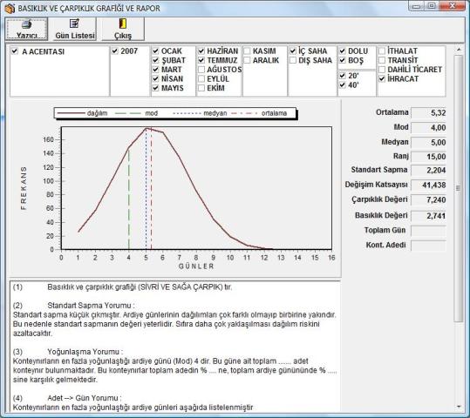Viewport: 470px width, 418px height.
Task: Click the application icon in title bar
Action: point(10,9)
